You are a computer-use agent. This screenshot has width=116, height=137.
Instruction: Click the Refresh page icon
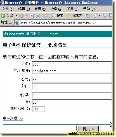click(38, 16)
